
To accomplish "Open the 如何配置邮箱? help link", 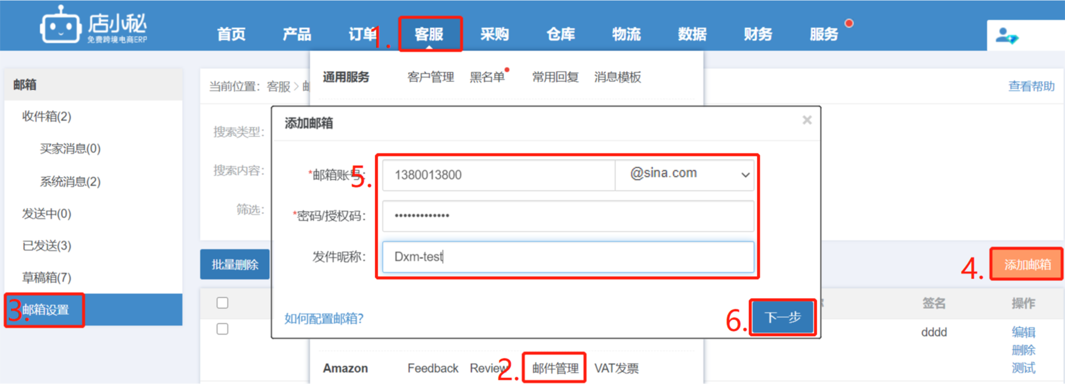I will coord(324,319).
